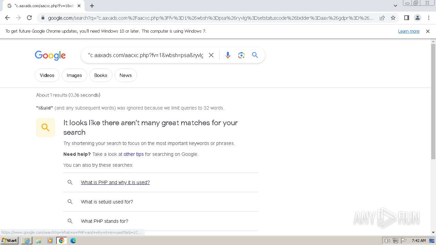Launch Internet Explorer from taskbar
The width and height of the screenshot is (436, 245).
click(27, 241)
